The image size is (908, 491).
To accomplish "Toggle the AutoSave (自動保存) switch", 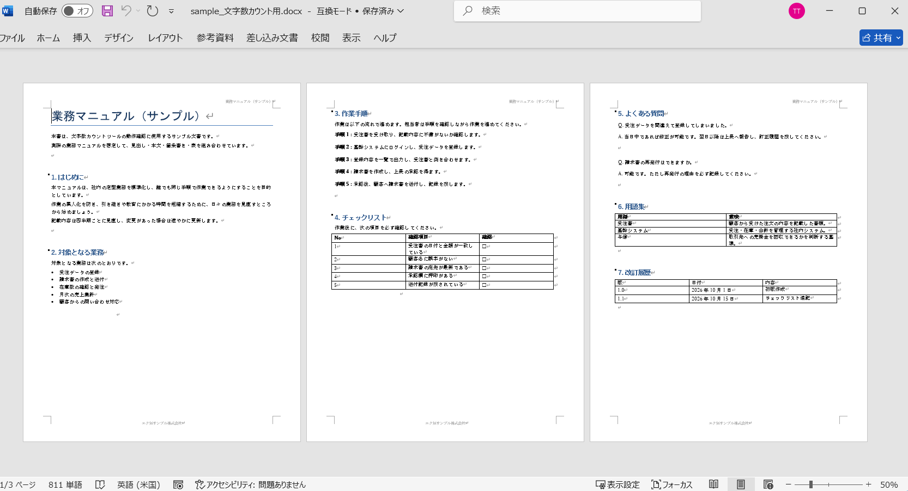I will pos(77,11).
